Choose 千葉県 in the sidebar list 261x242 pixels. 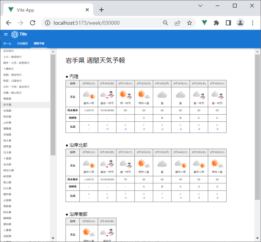coord(25,158)
